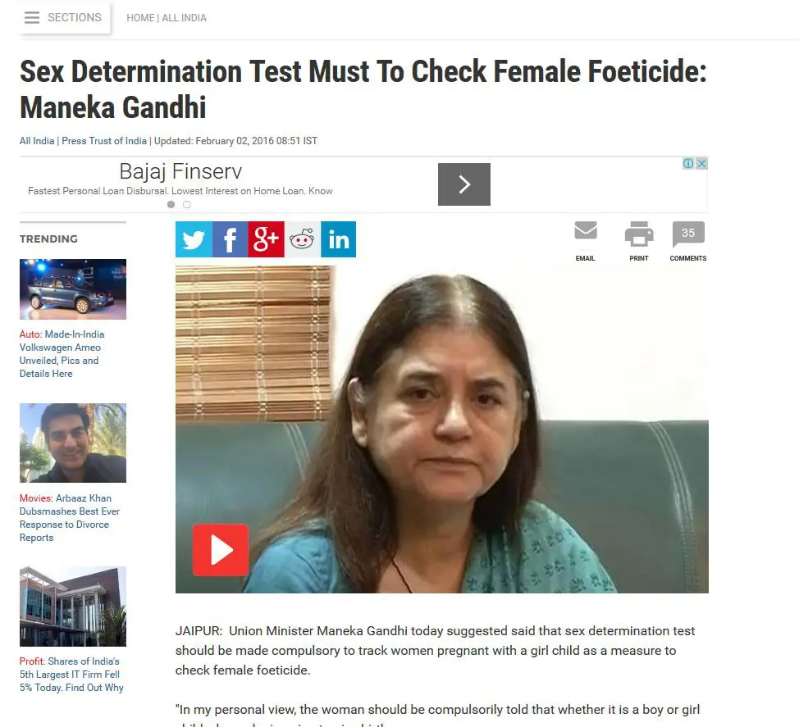Open ad info icon
The height and width of the screenshot is (727, 799).
coord(688,163)
